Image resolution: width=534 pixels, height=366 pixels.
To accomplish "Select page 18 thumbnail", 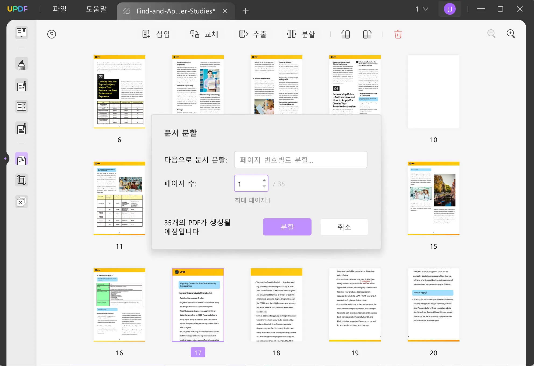I will 277,305.
